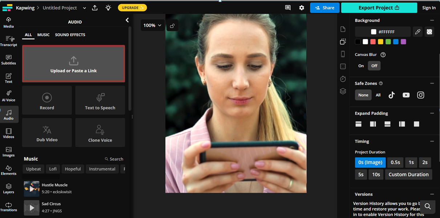Collapse the Timing section
Image resolution: width=440 pixels, height=218 pixels.
(x=432, y=141)
